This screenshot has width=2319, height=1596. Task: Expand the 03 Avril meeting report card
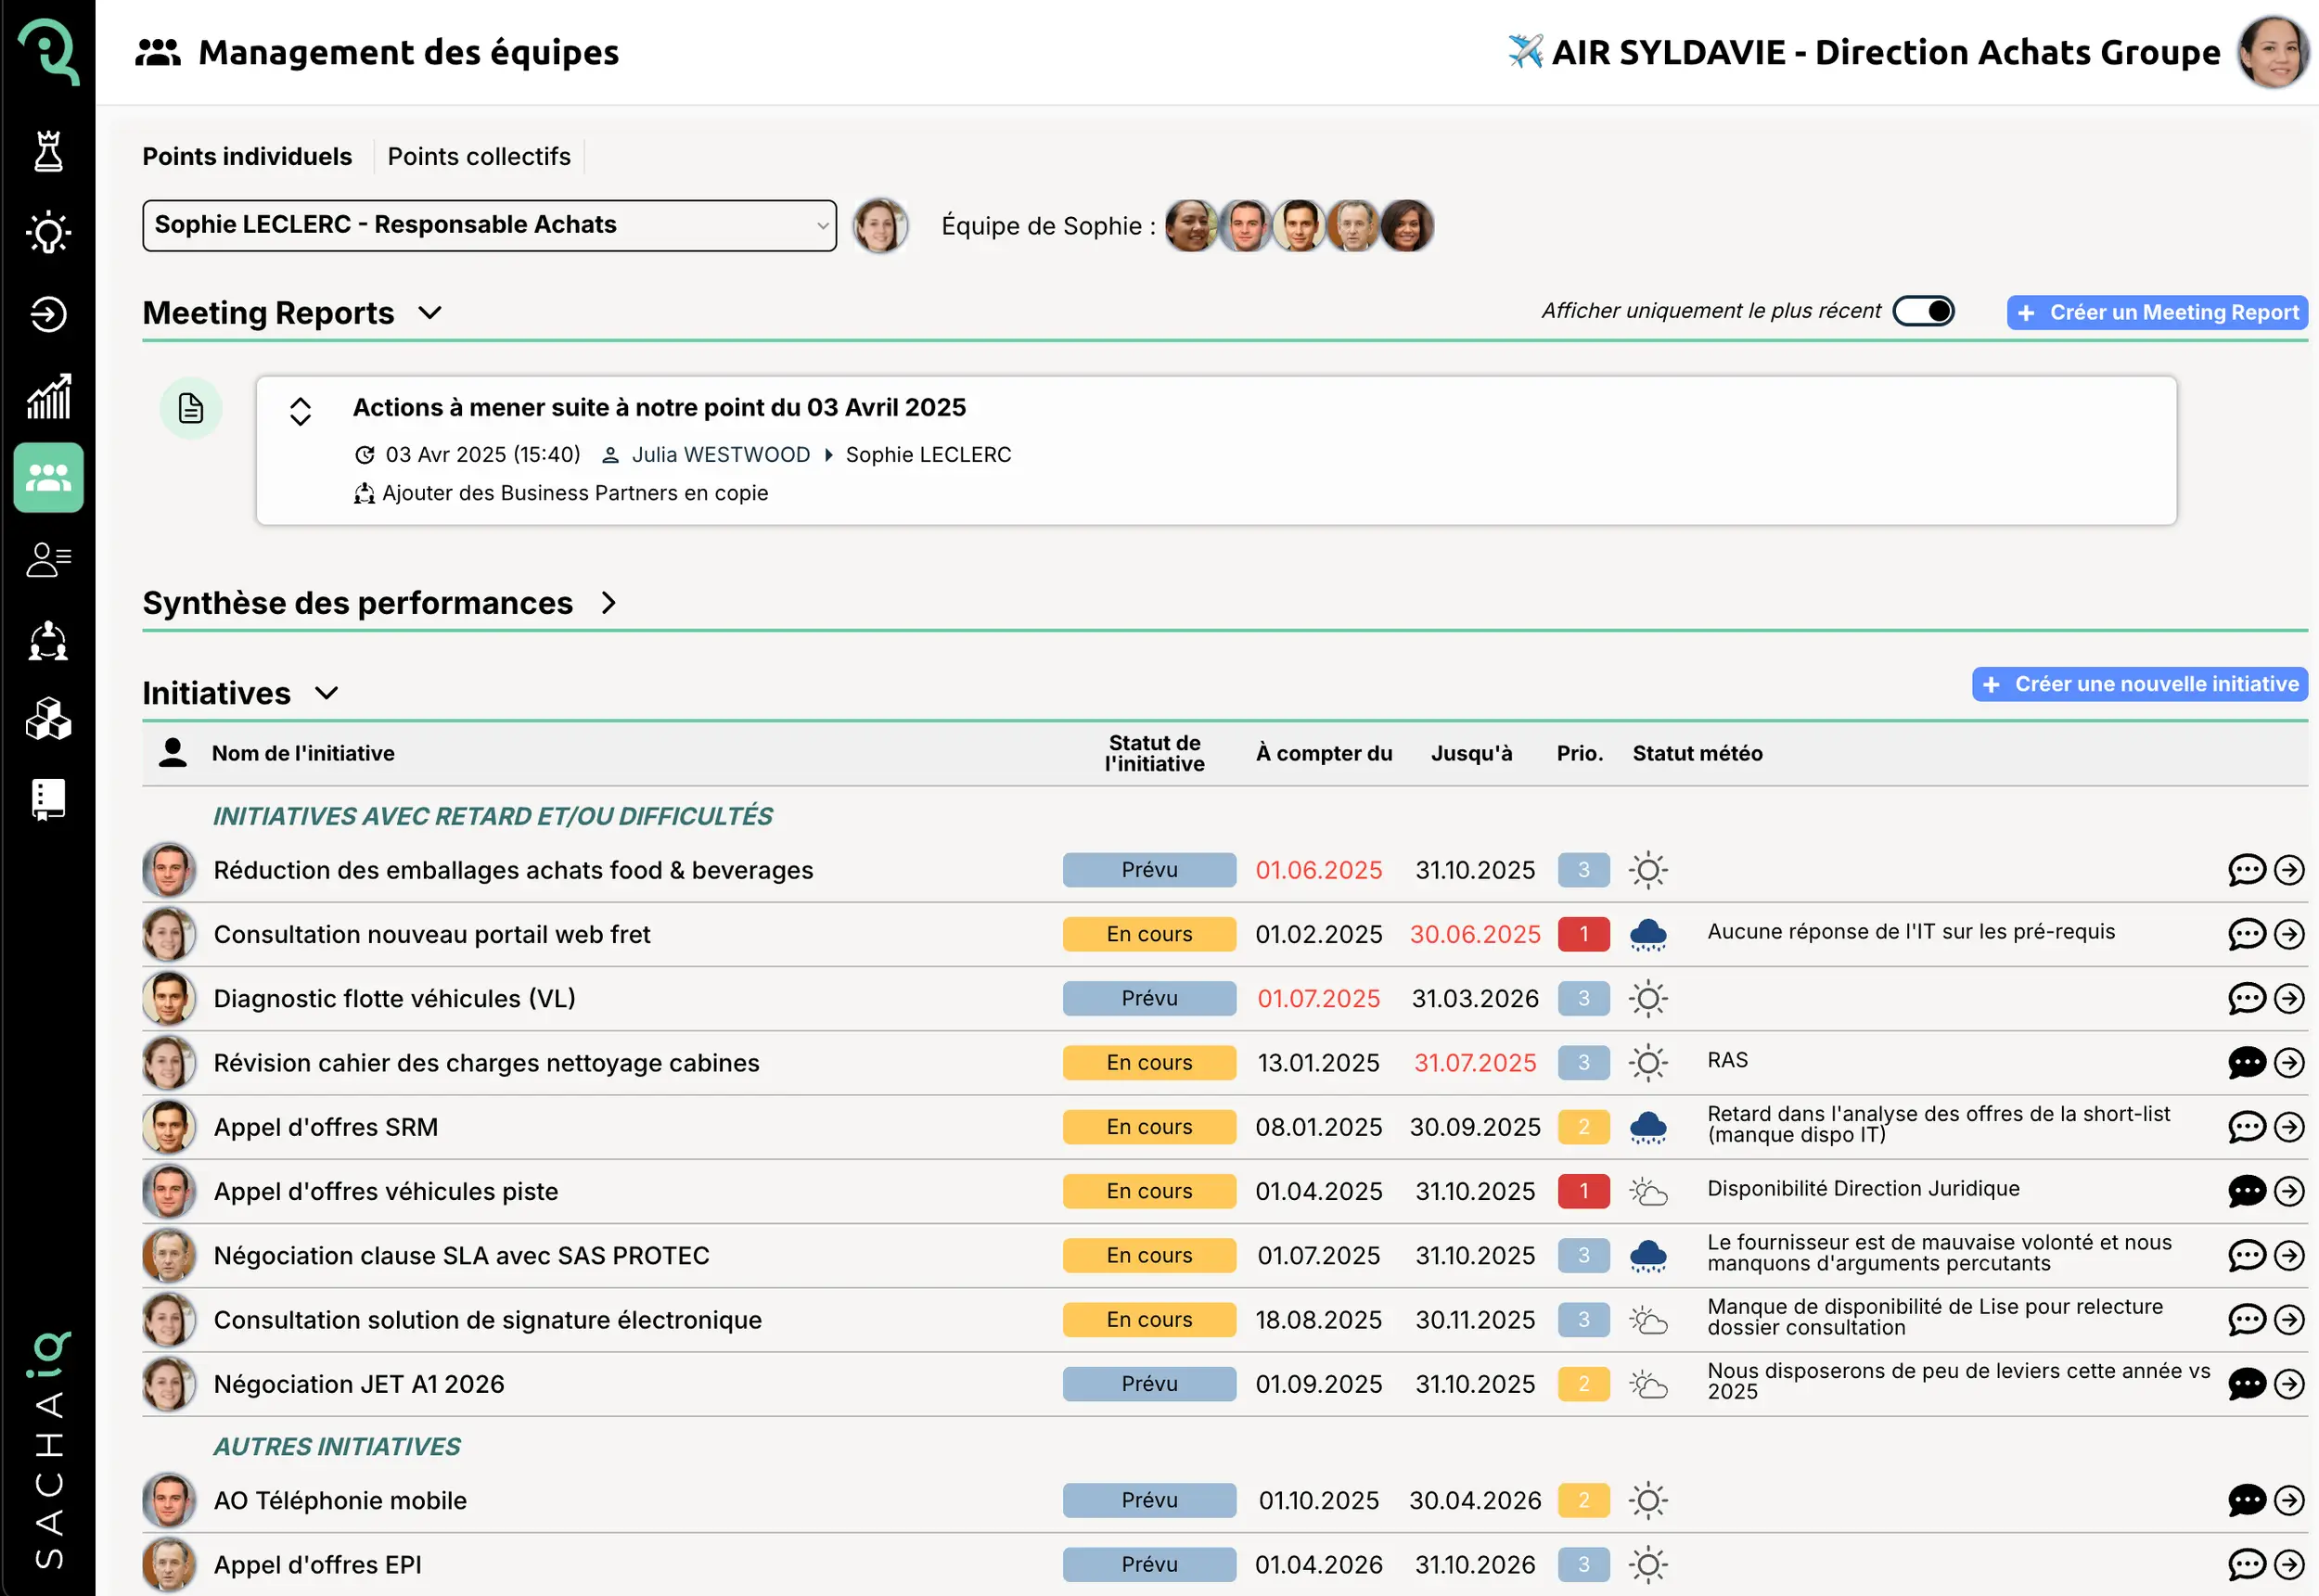pyautogui.click(x=300, y=411)
